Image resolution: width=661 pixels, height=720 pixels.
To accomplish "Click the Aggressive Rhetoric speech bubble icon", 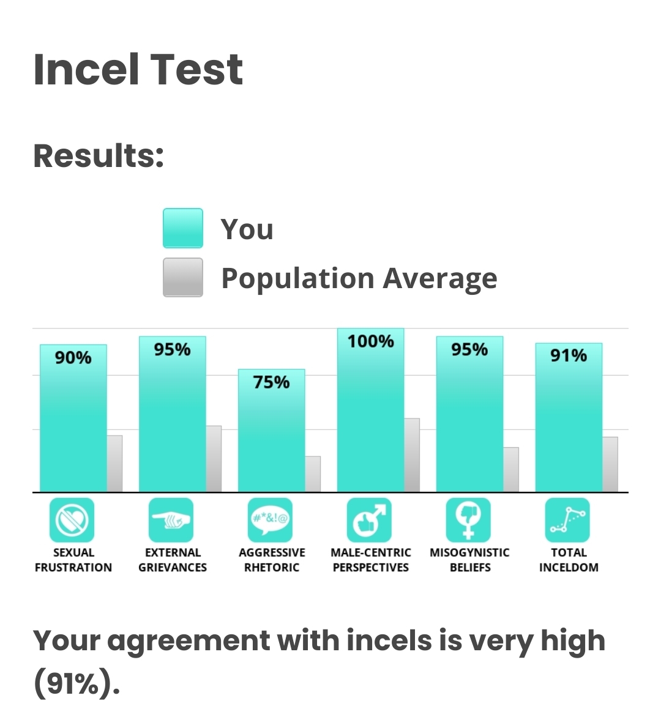I will [270, 520].
